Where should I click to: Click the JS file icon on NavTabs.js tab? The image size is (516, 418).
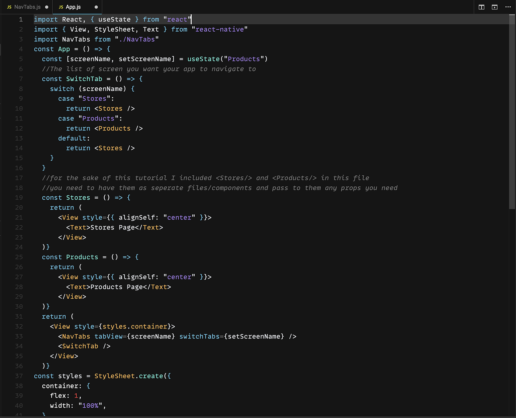click(x=9, y=7)
